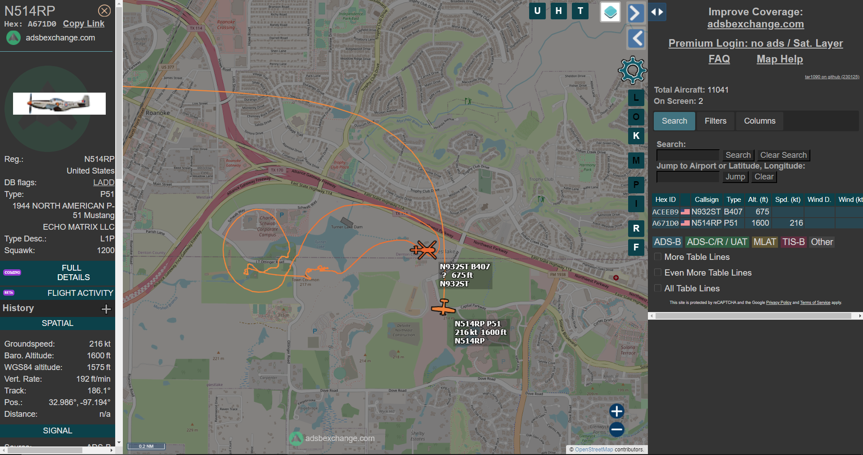Select the N932ST B407 table row
Screen dimensions: 863x455
[x=757, y=212]
